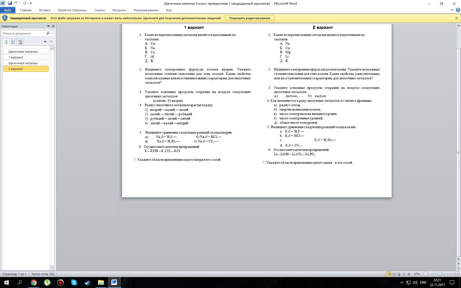
Task: Click the Поиск в документе search field
Action: click(x=24, y=33)
